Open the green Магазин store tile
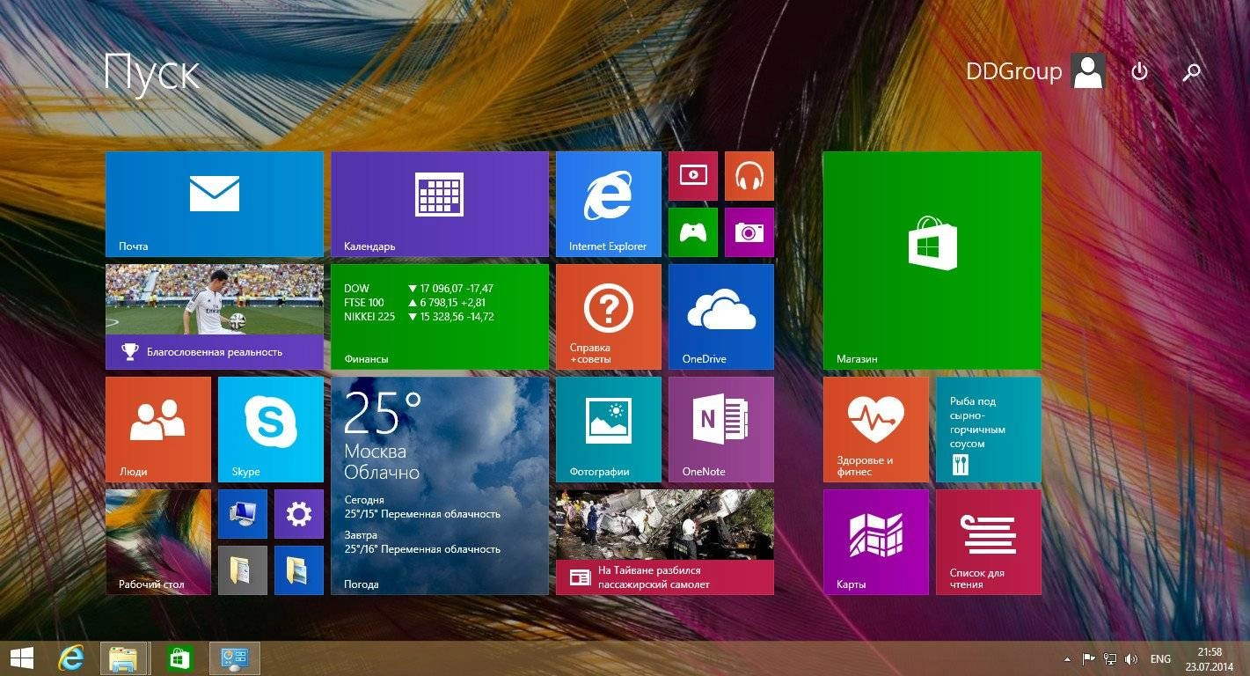 tap(931, 259)
